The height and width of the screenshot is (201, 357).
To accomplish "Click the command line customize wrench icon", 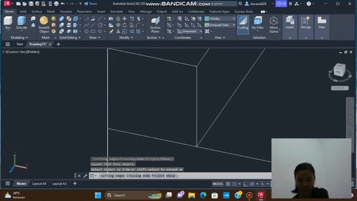I will click(x=85, y=176).
